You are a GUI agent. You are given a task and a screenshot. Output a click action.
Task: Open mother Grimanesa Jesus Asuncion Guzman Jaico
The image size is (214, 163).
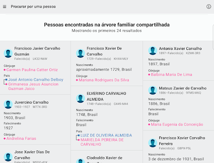33,86
